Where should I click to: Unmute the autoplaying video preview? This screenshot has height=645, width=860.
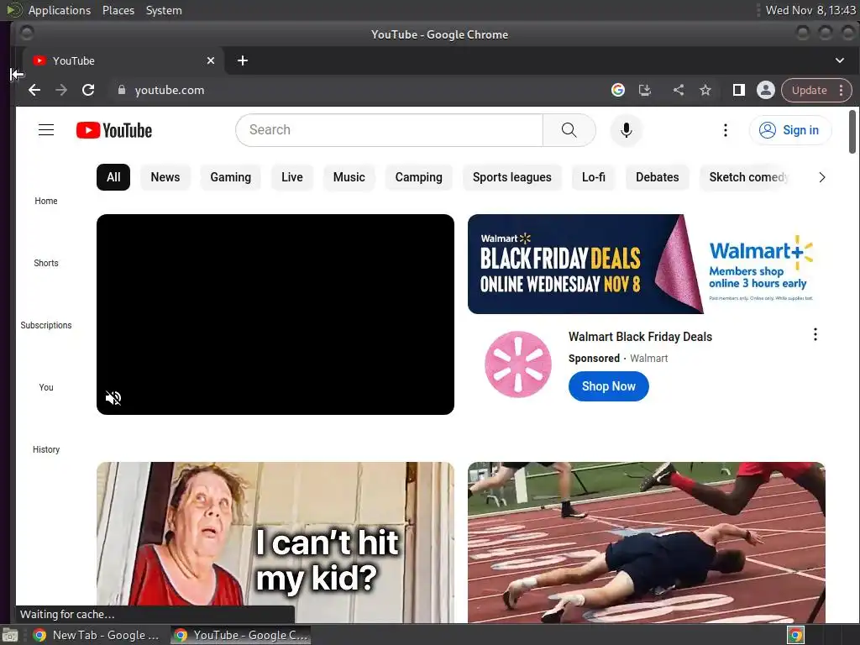click(113, 397)
